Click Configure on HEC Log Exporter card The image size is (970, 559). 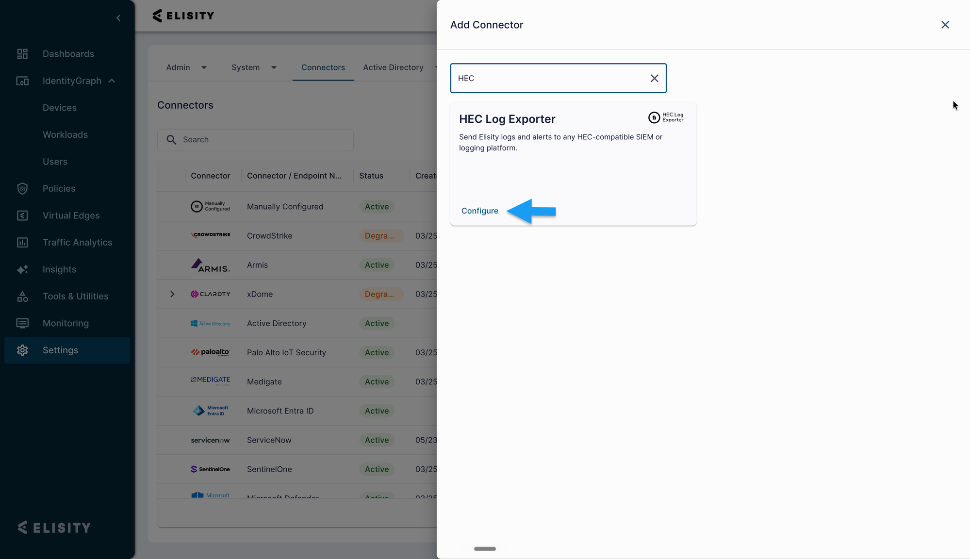[x=479, y=211]
